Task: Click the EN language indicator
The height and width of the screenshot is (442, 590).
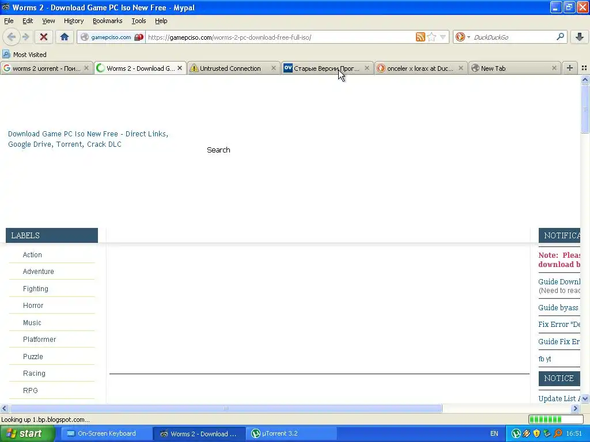Action: 494,433
